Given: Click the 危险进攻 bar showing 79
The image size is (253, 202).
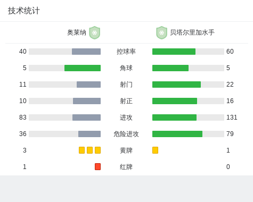Looking at the screenshot, I should pos(188,134).
